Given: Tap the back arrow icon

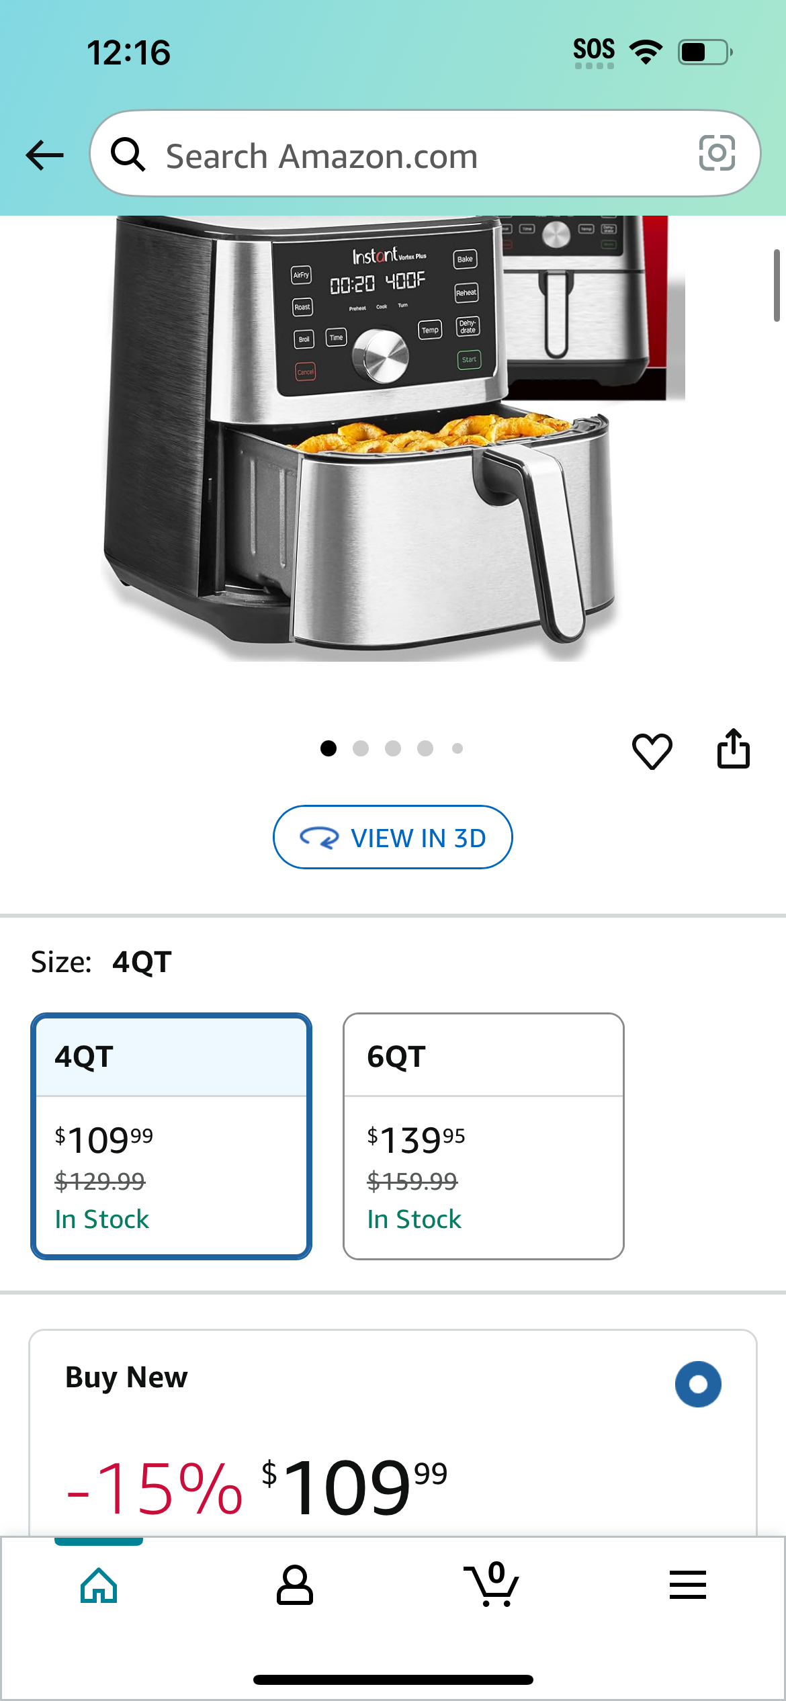Looking at the screenshot, I should (x=45, y=155).
